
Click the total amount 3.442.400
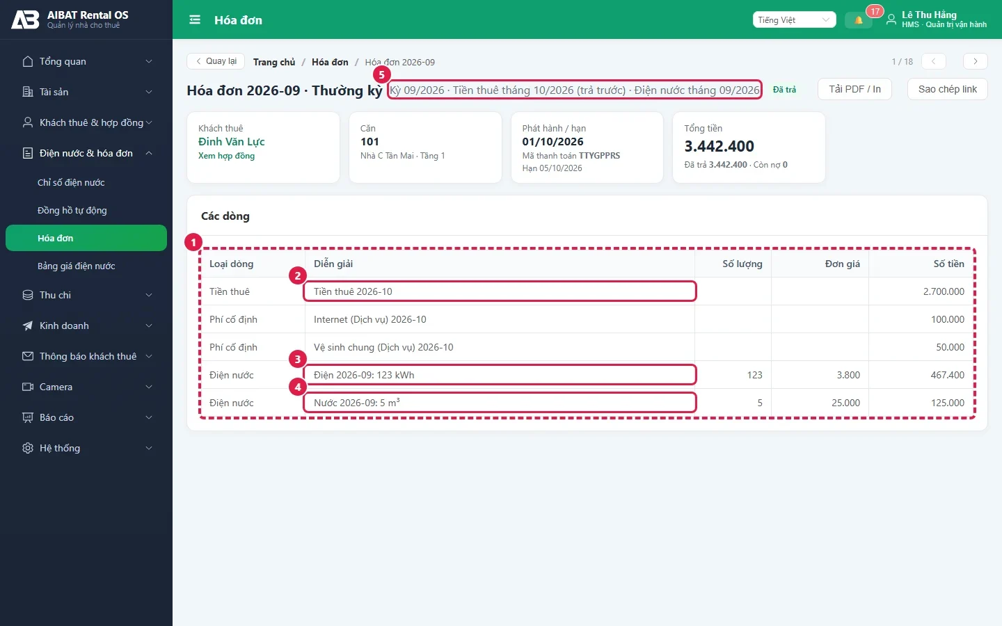[719, 146]
